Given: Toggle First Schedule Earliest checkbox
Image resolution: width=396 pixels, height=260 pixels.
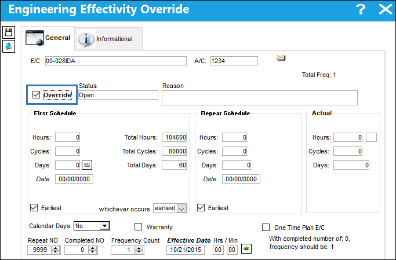Looking at the screenshot, I should (34, 207).
